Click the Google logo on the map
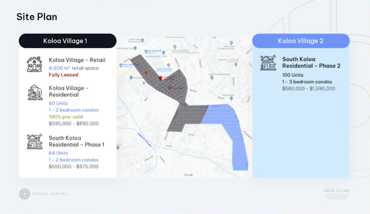The height and width of the screenshot is (214, 370). click(188, 175)
